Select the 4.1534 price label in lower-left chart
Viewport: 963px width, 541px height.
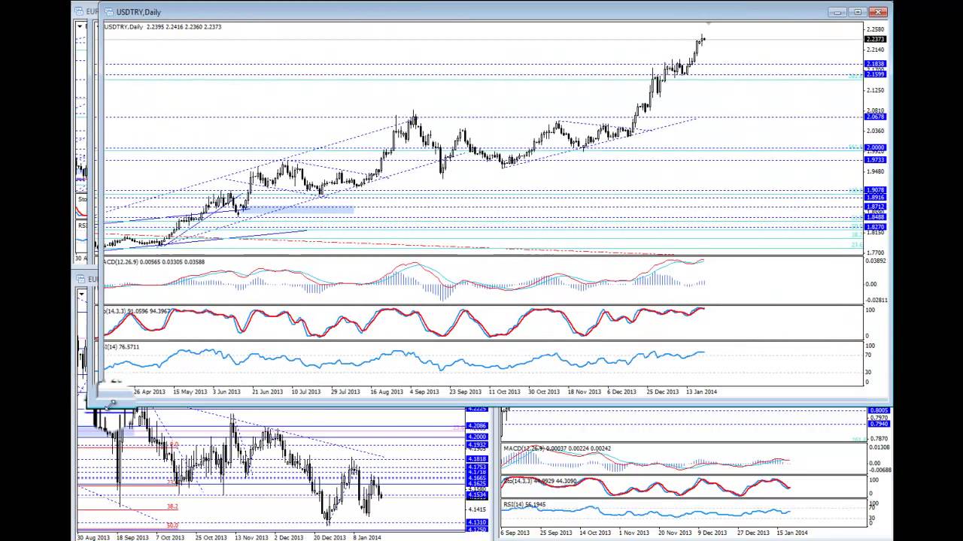point(477,494)
